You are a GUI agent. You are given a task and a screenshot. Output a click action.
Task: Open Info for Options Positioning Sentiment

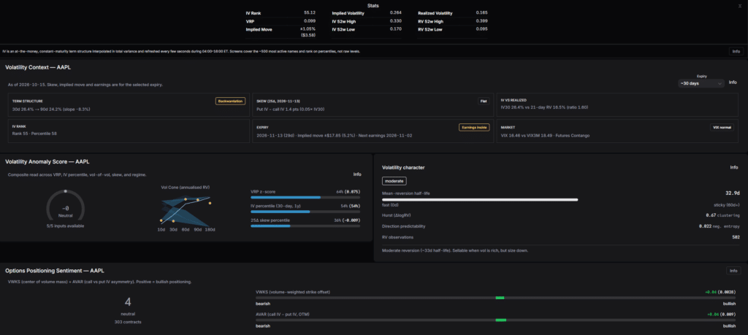click(x=733, y=271)
